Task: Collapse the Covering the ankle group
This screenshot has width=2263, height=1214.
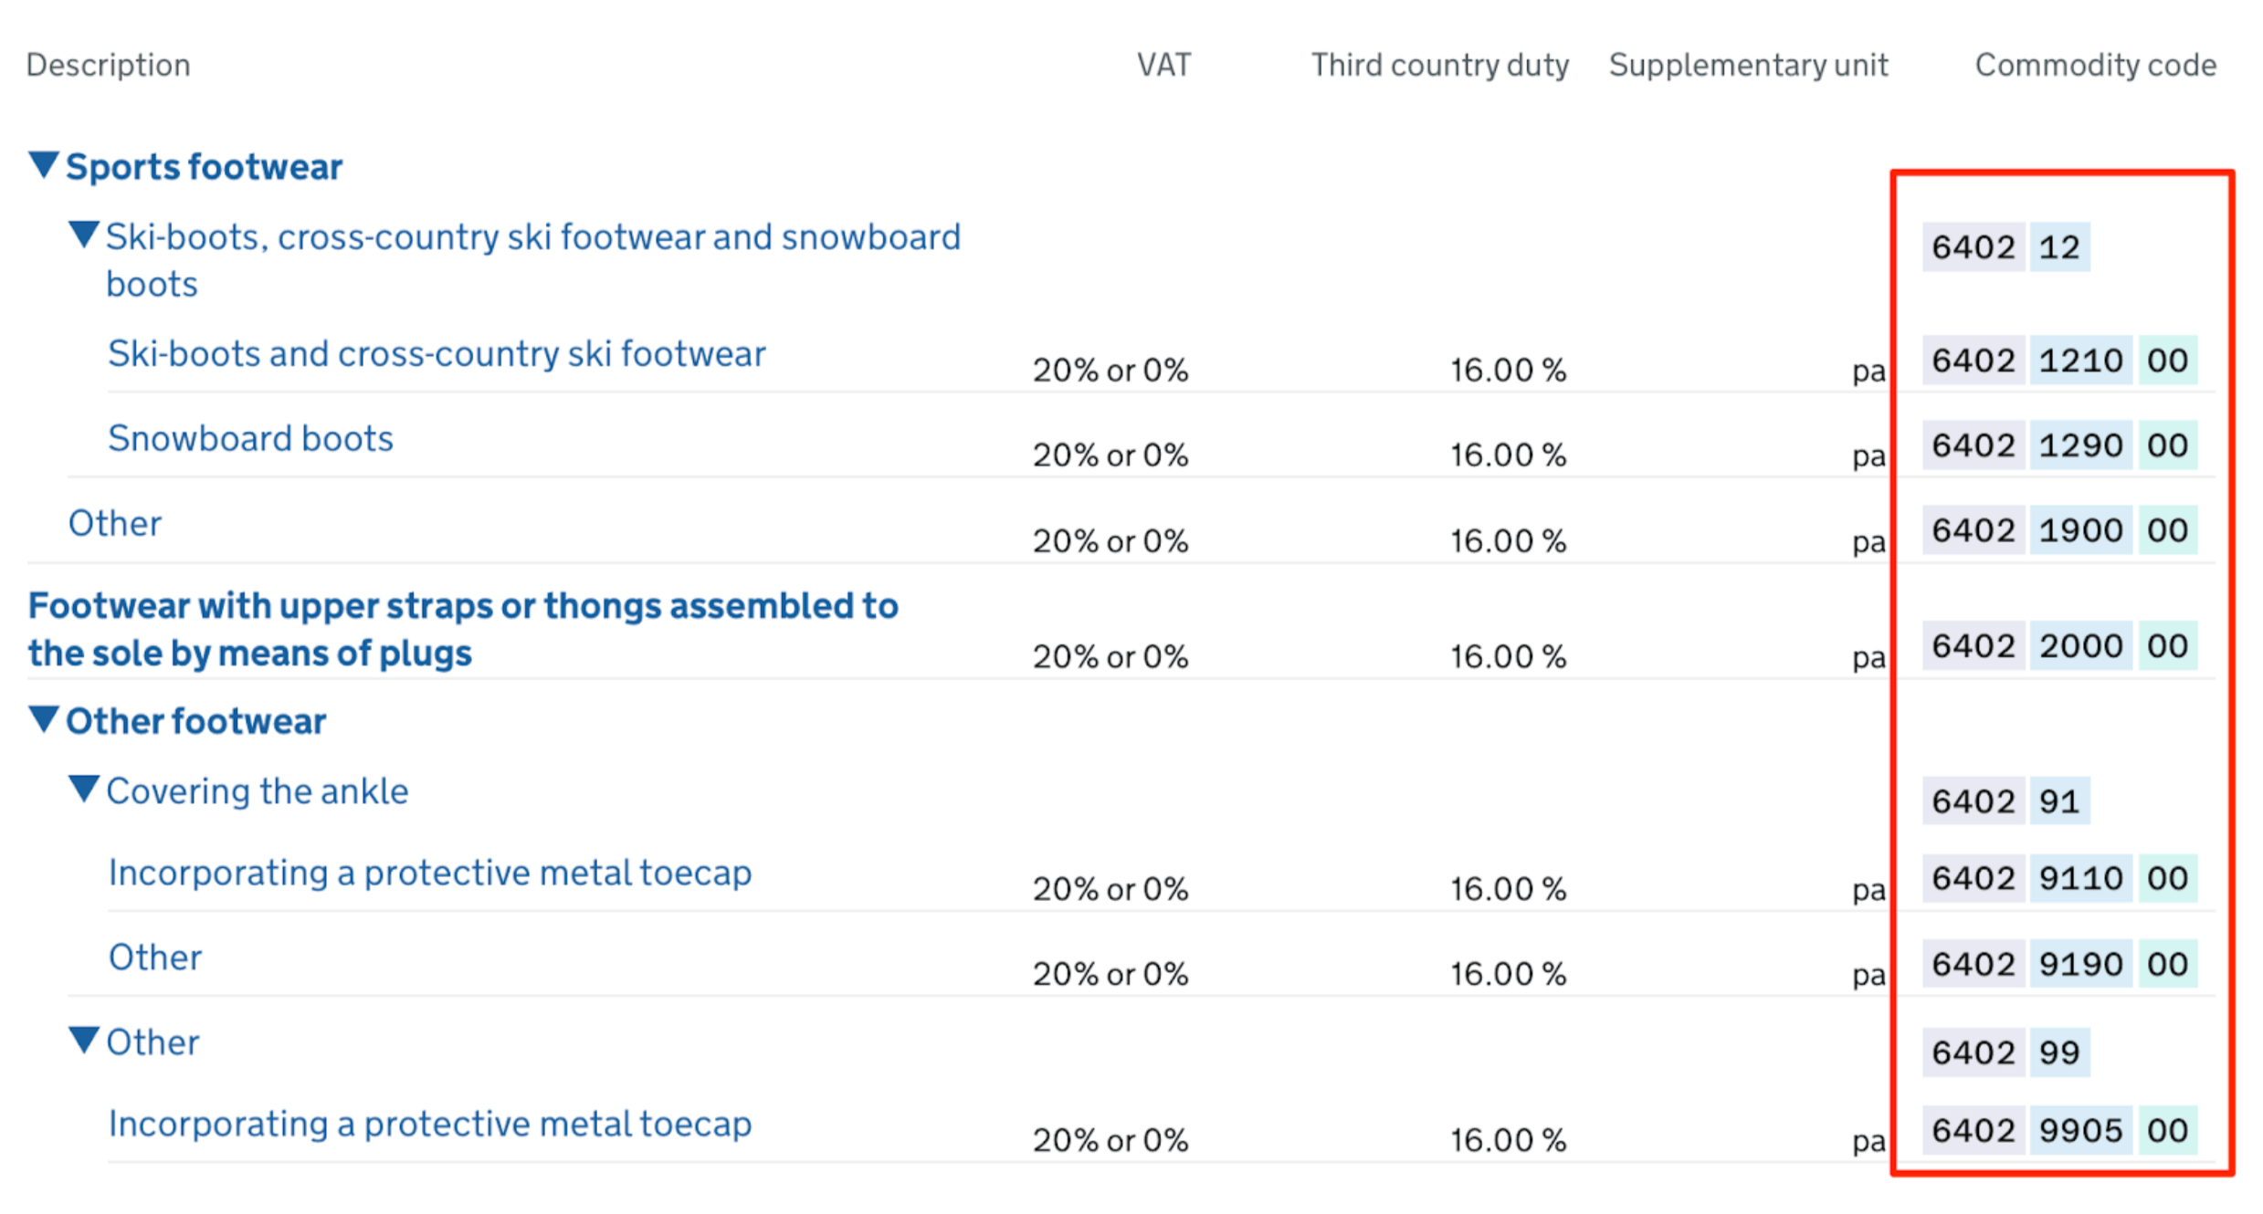Action: (84, 789)
